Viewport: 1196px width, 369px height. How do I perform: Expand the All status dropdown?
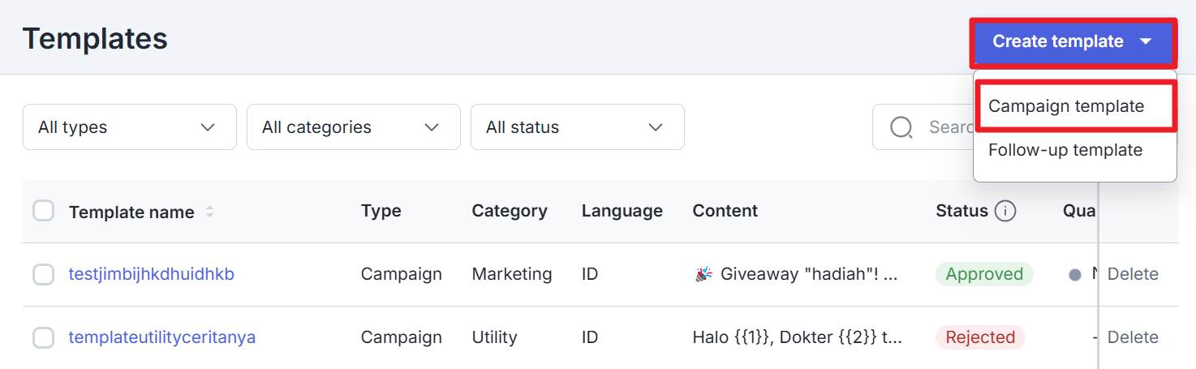point(578,127)
